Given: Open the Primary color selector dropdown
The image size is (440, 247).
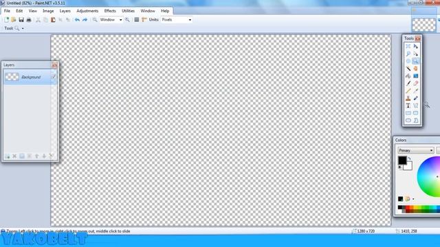Looking at the screenshot, I should pos(415,150).
